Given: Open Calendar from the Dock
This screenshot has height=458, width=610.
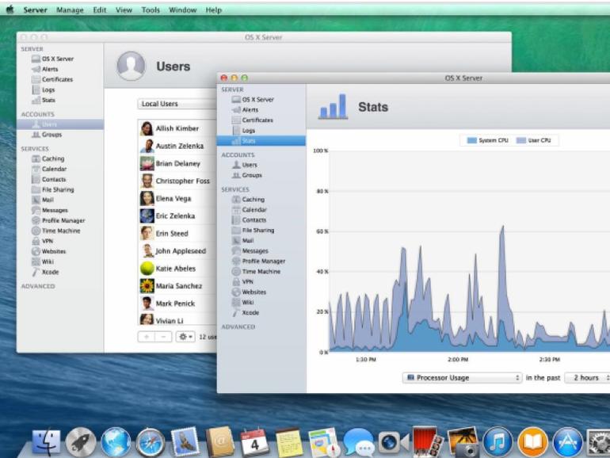Looking at the screenshot, I should pos(254,442).
